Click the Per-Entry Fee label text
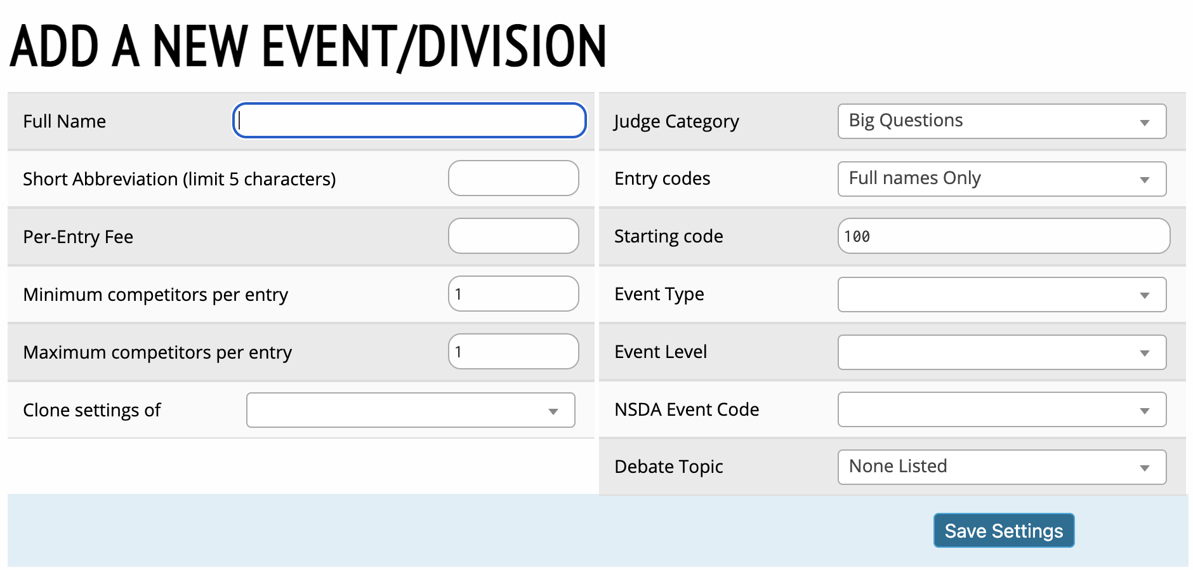Screen dimensions: 1193x570 tap(78, 237)
